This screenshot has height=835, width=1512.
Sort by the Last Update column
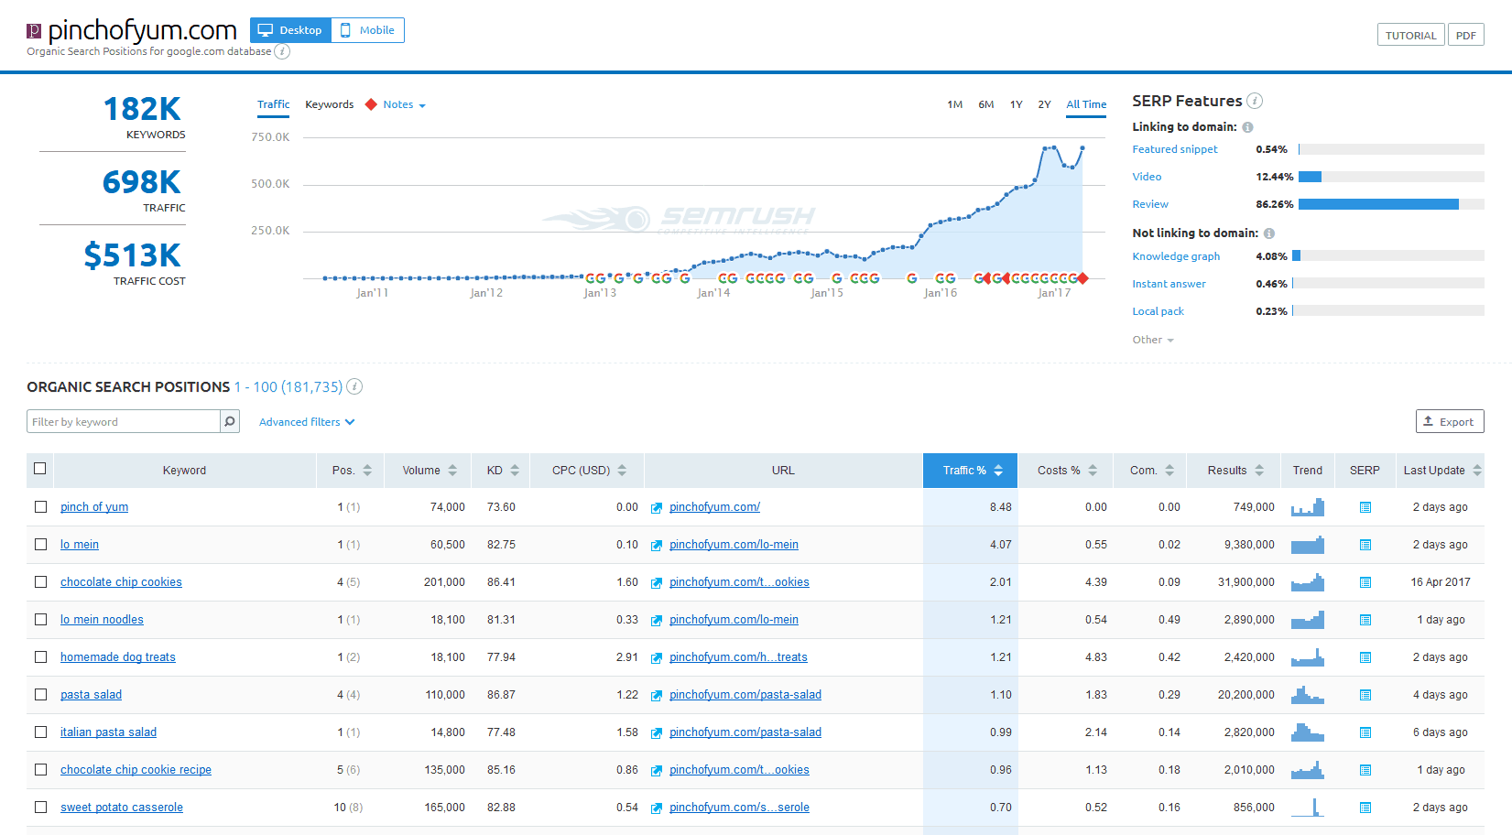(x=1442, y=471)
